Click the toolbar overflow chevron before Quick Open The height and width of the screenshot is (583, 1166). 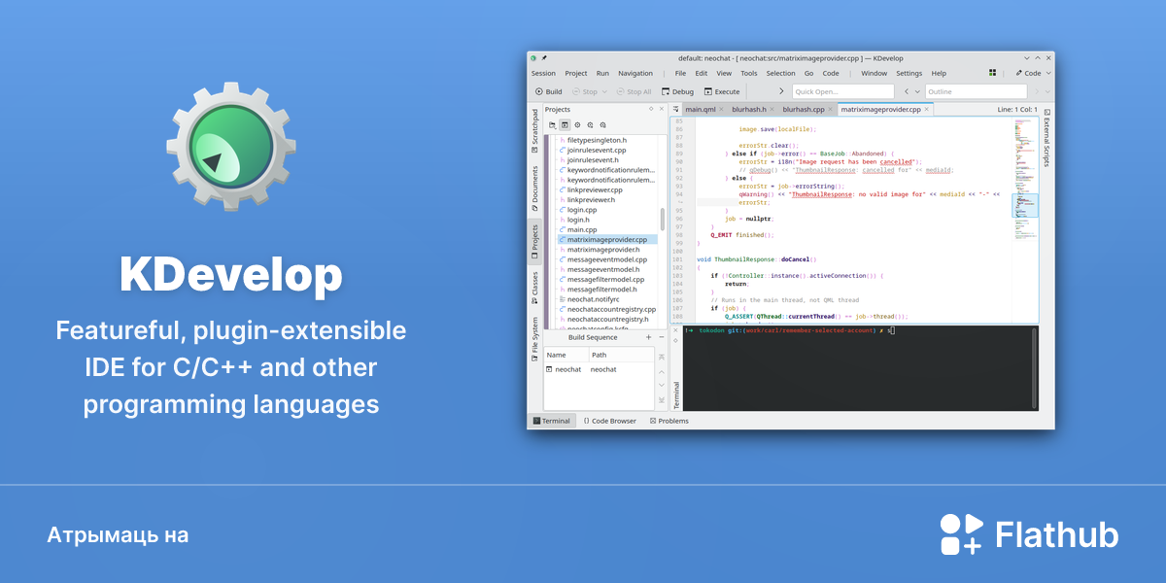[x=781, y=91]
